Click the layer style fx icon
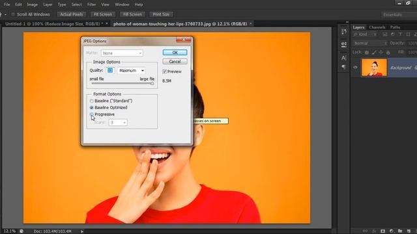The width and height of the screenshot is (417, 234). click(x=374, y=231)
